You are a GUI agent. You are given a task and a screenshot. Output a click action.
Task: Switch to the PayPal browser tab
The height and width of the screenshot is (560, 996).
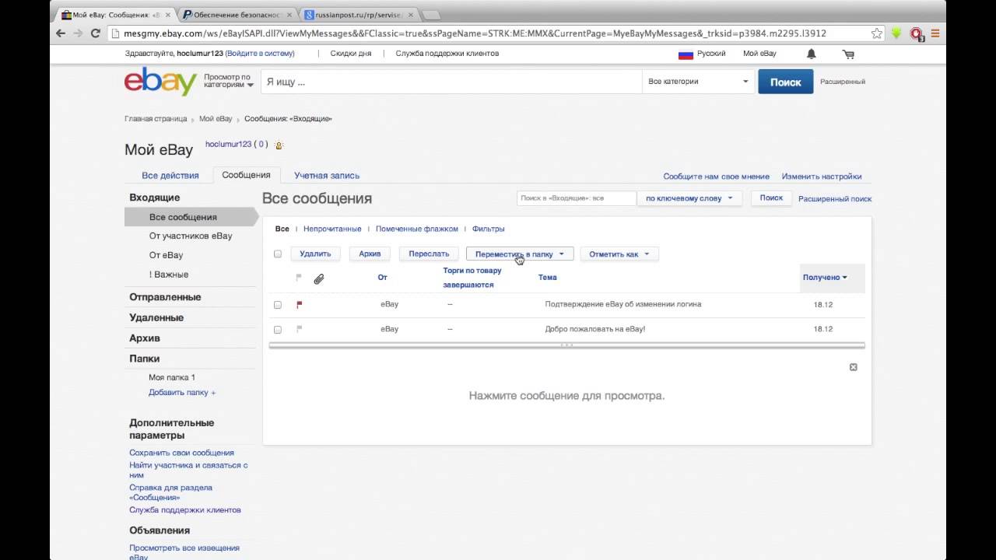(x=237, y=15)
